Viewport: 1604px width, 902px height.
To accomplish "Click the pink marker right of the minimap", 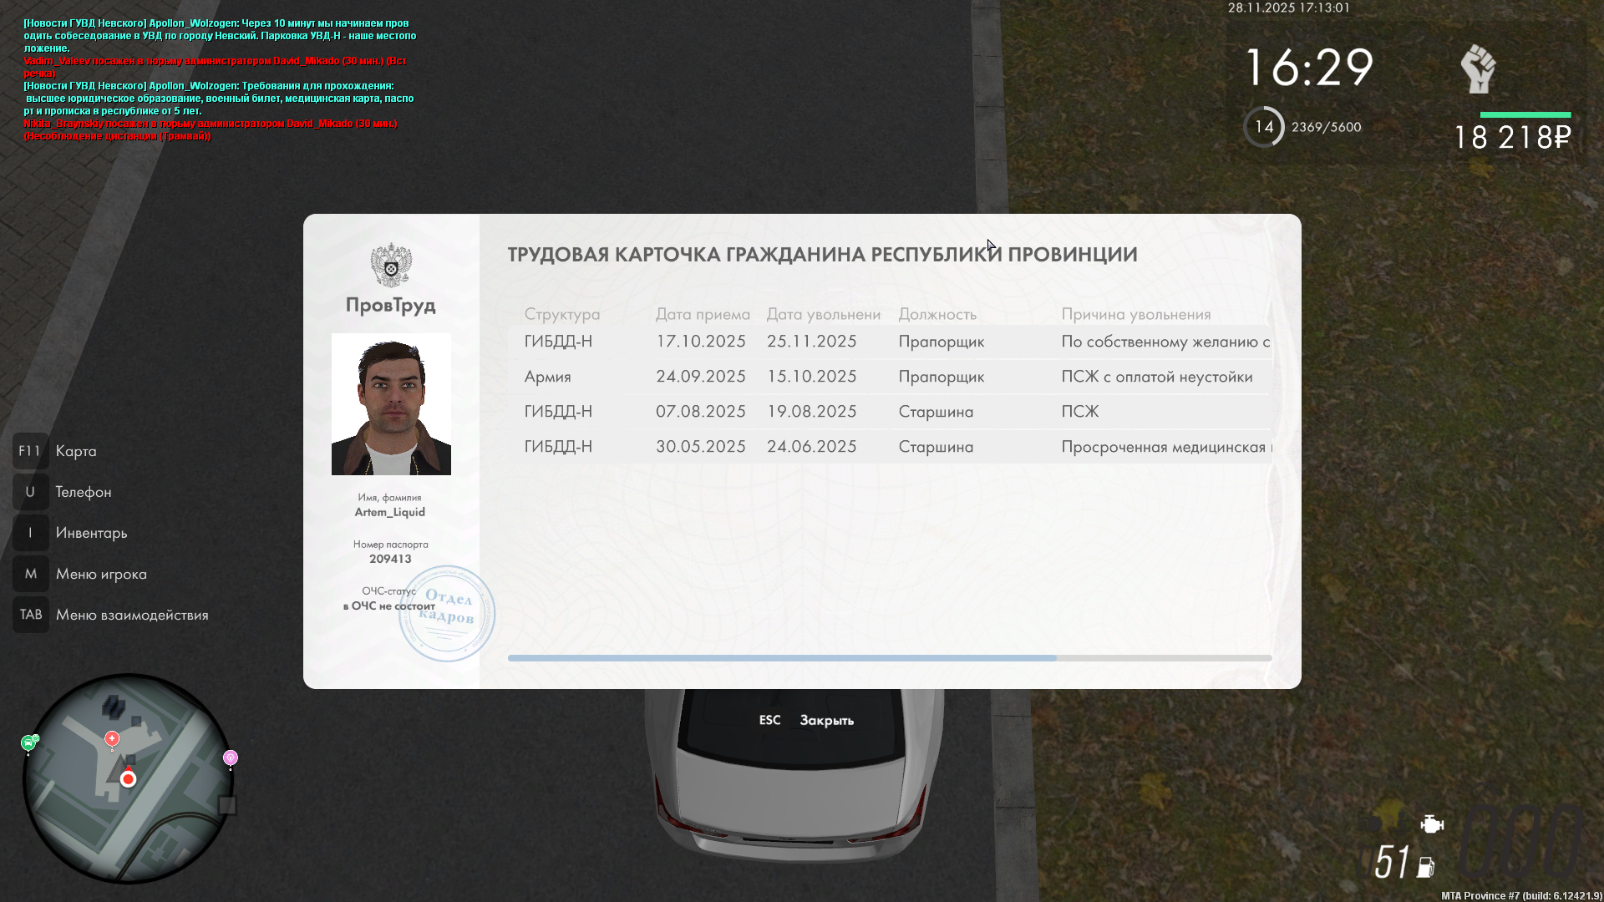I will click(x=231, y=758).
